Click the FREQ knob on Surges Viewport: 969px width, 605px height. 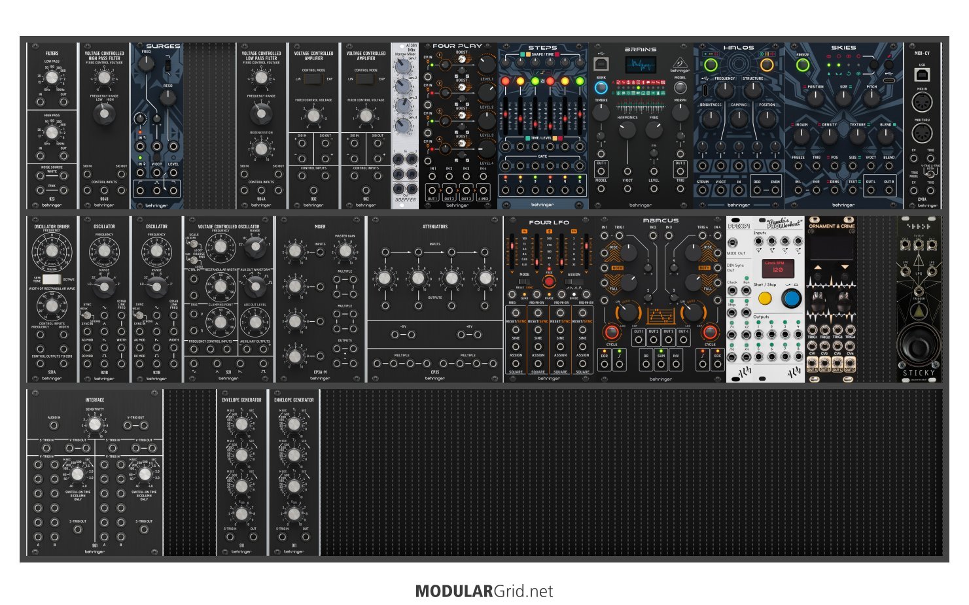pyautogui.click(x=146, y=63)
